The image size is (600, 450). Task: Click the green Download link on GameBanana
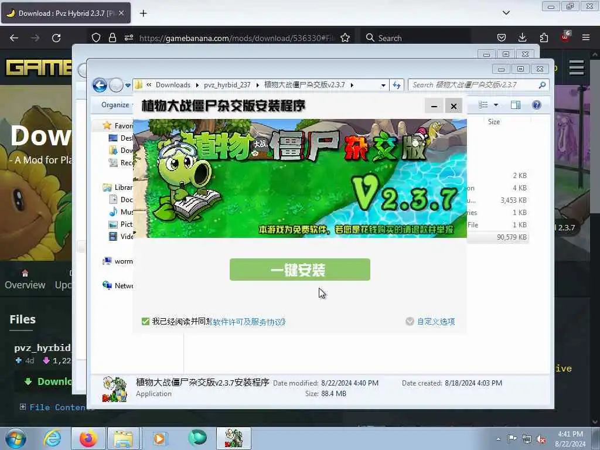[x=48, y=381]
